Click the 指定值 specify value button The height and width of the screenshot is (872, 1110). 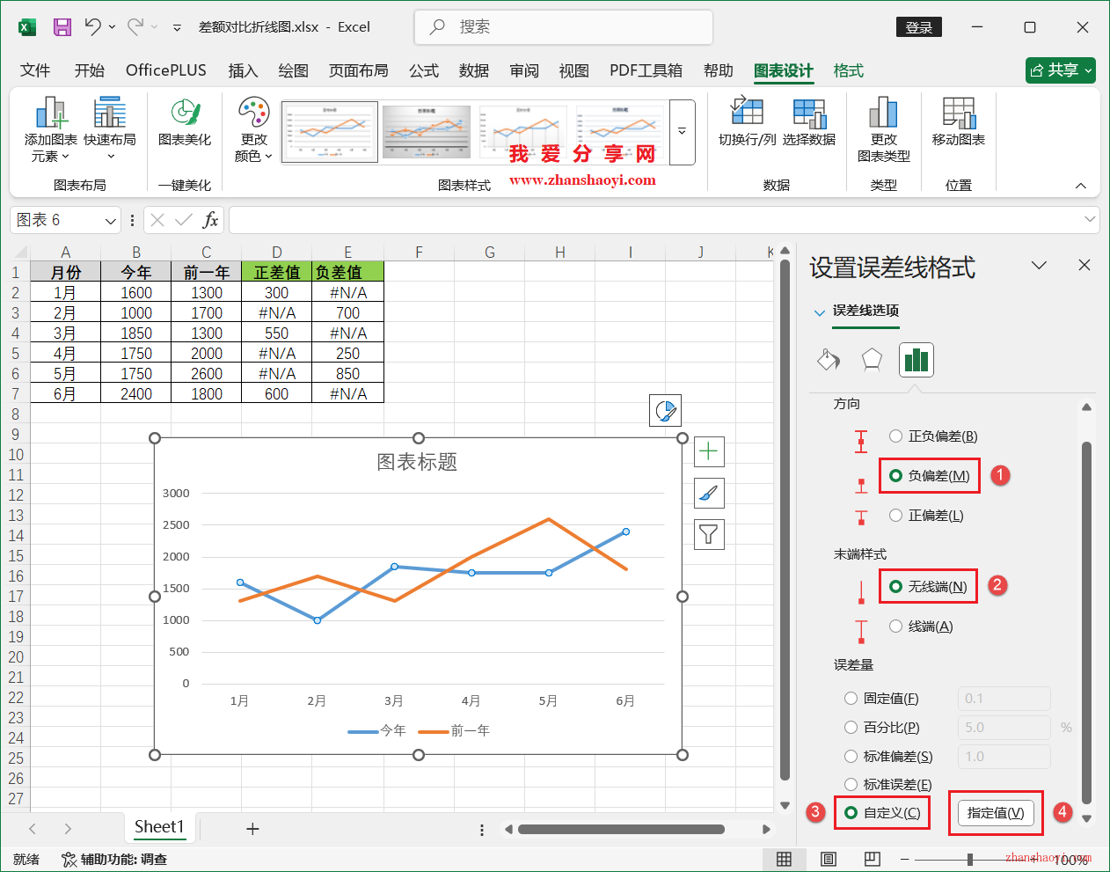995,812
